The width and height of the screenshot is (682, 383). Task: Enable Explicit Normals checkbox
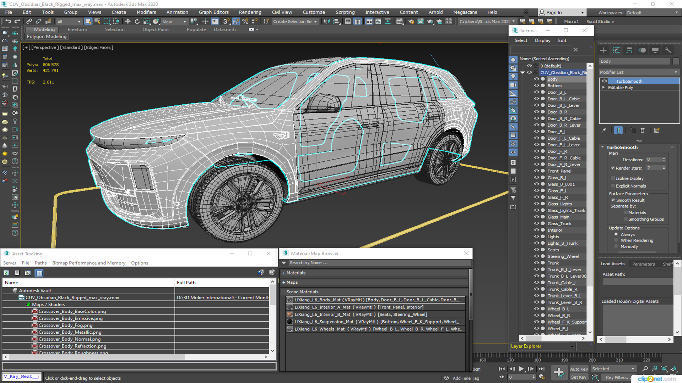pyautogui.click(x=613, y=186)
